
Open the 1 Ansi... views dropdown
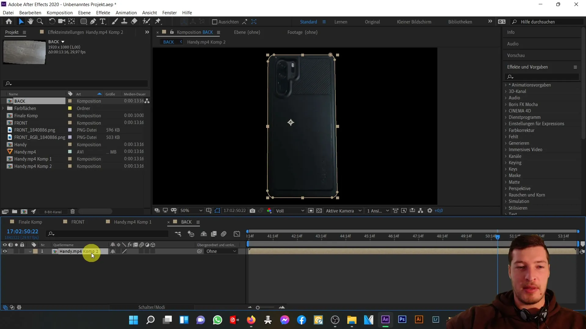click(378, 211)
